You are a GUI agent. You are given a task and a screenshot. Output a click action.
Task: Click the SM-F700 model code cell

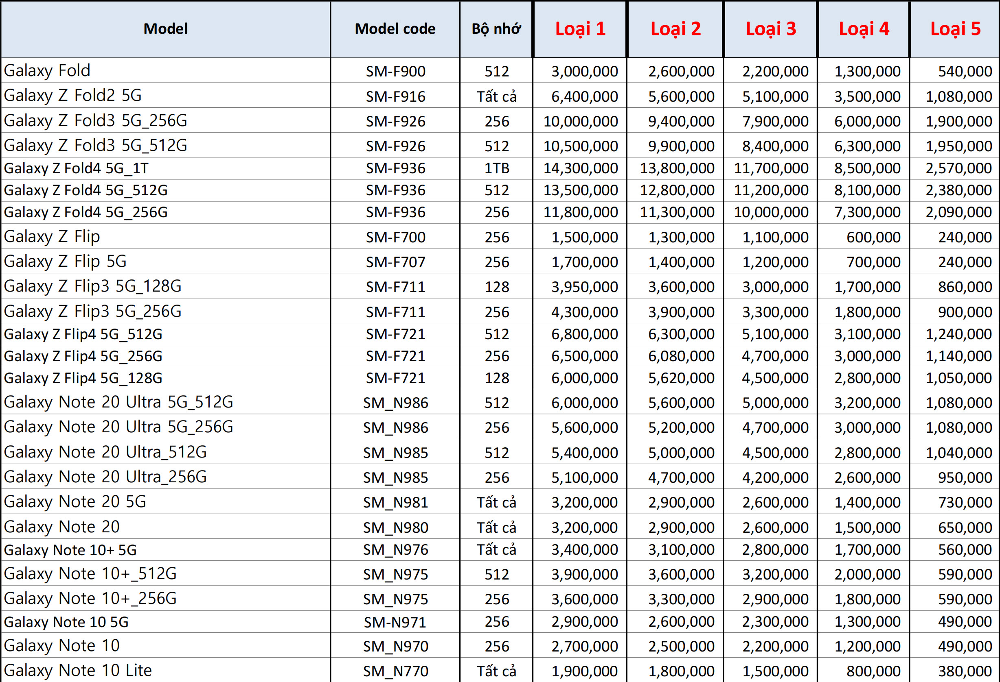click(395, 237)
